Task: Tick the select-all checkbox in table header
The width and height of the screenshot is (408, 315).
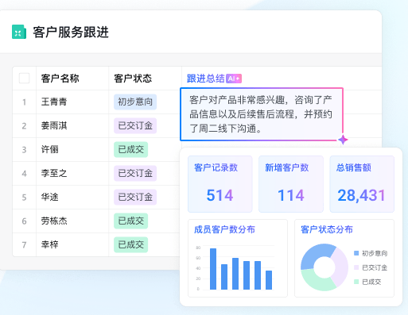Action: (x=25, y=79)
